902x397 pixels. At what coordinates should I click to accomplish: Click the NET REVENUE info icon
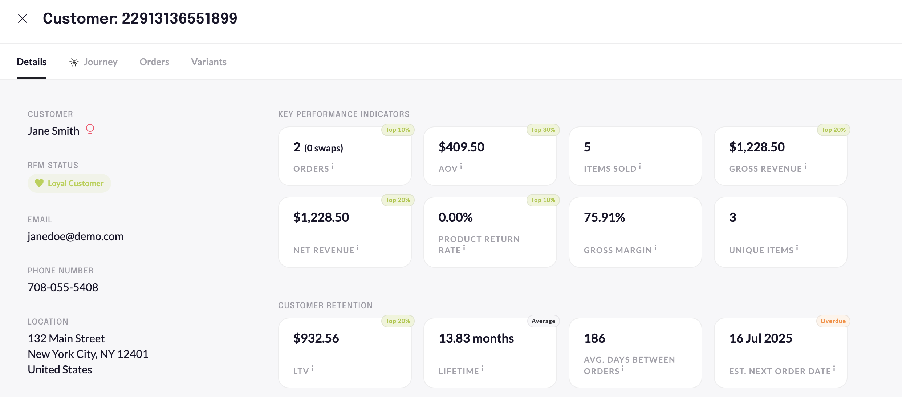tap(358, 248)
